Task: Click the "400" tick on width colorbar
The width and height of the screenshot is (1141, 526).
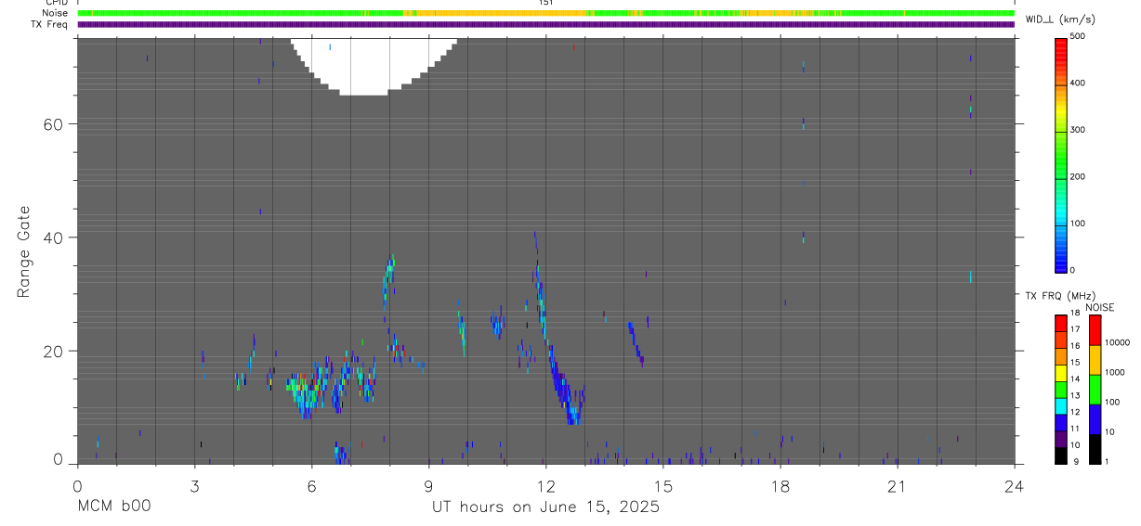Action: 1079,83
